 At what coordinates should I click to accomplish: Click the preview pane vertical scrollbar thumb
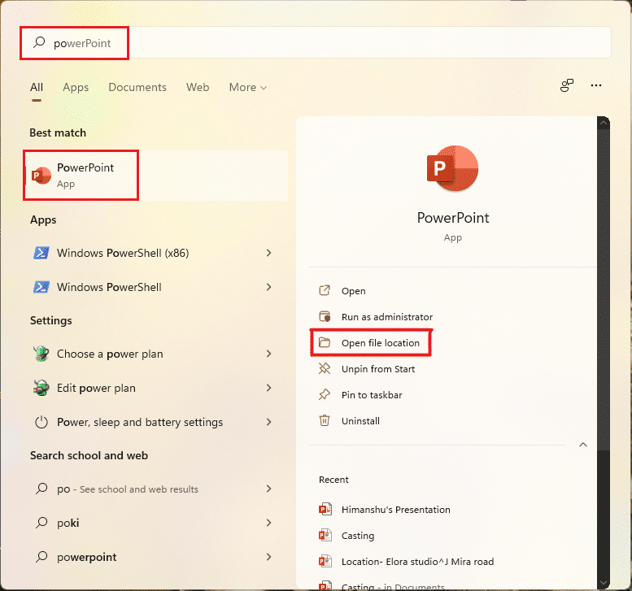[x=603, y=290]
